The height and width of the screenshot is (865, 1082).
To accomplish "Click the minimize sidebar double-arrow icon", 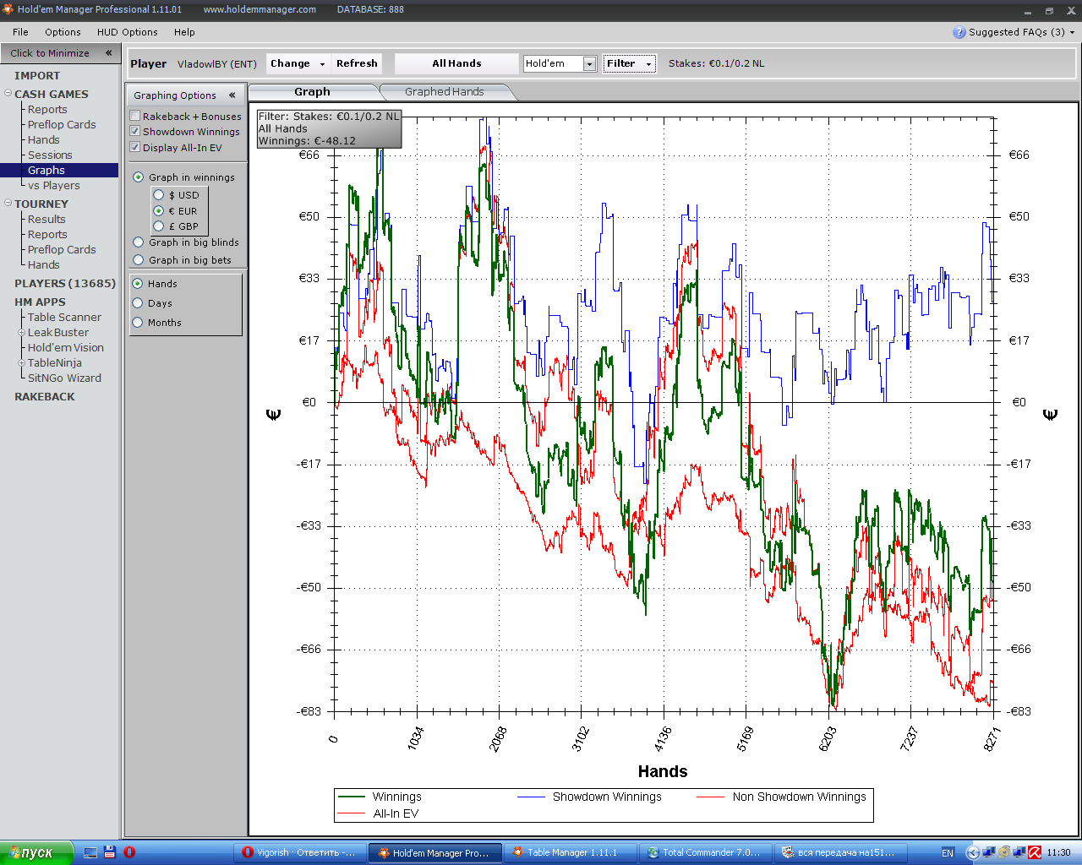I will coord(108,53).
